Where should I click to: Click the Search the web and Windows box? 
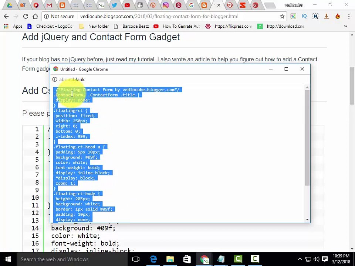pyautogui.click(x=72, y=259)
